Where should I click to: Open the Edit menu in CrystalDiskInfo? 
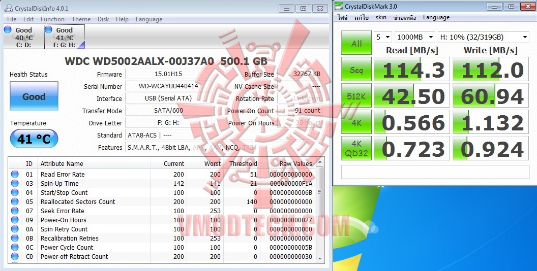[x=28, y=19]
